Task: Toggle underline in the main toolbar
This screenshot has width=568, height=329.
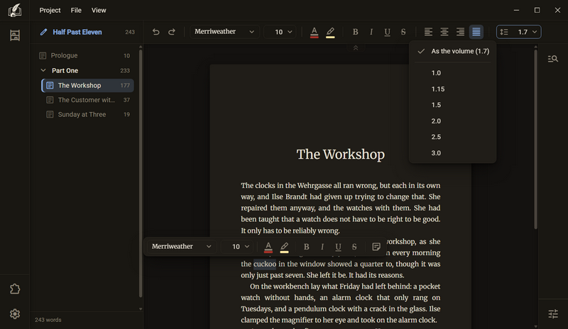Action: click(387, 32)
